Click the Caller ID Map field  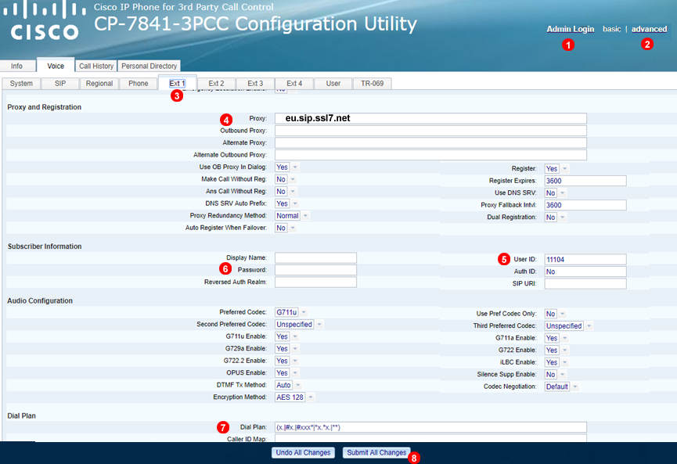[x=430, y=438]
